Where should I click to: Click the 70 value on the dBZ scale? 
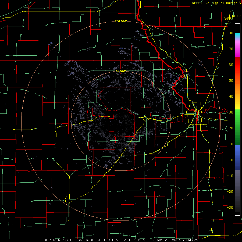pos(231,49)
